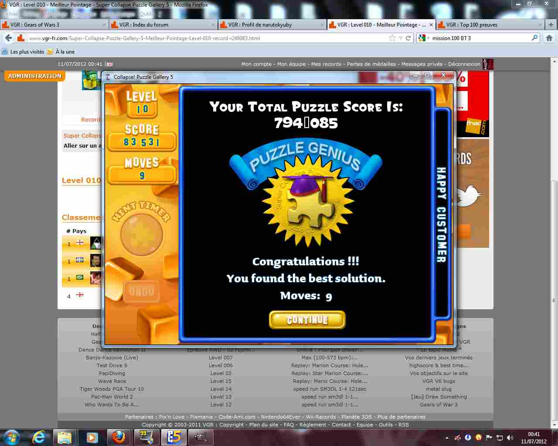
Task: Click the orange ADMINISTRATION button
Action: point(35,76)
